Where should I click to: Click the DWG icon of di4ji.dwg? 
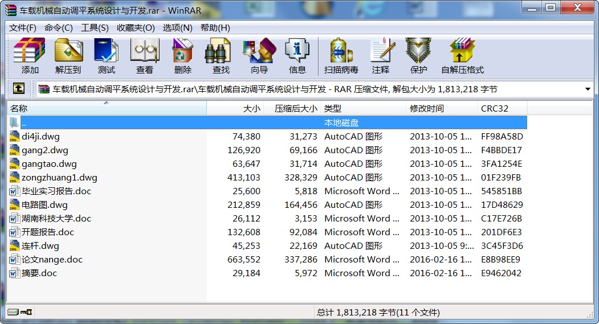pyautogui.click(x=14, y=136)
